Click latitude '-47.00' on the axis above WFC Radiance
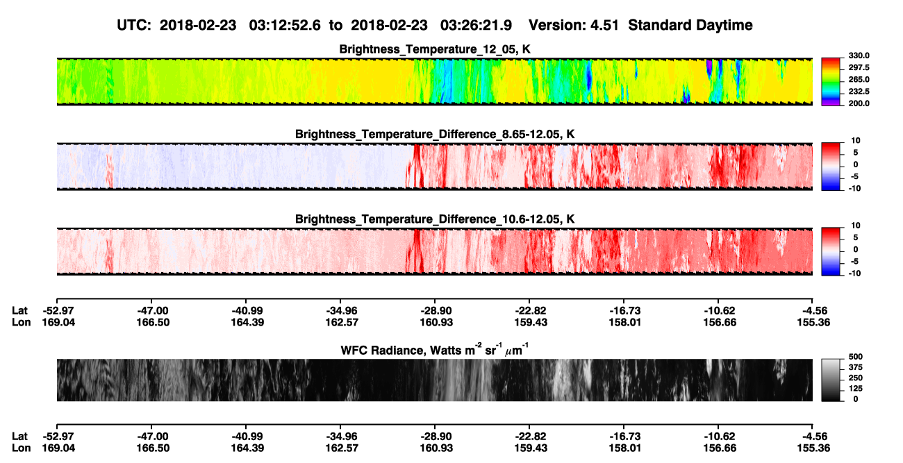 153,311
